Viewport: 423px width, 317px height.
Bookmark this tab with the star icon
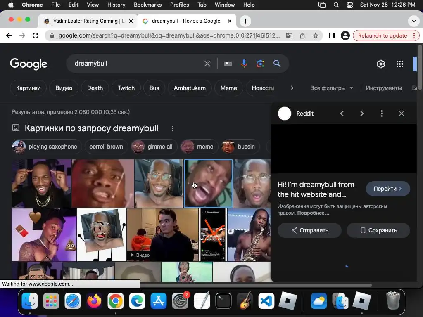(315, 35)
